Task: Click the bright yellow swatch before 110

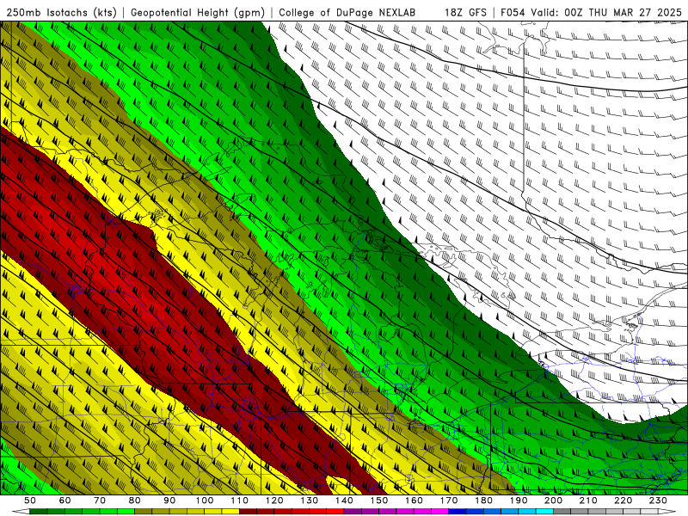Action: [x=230, y=512]
